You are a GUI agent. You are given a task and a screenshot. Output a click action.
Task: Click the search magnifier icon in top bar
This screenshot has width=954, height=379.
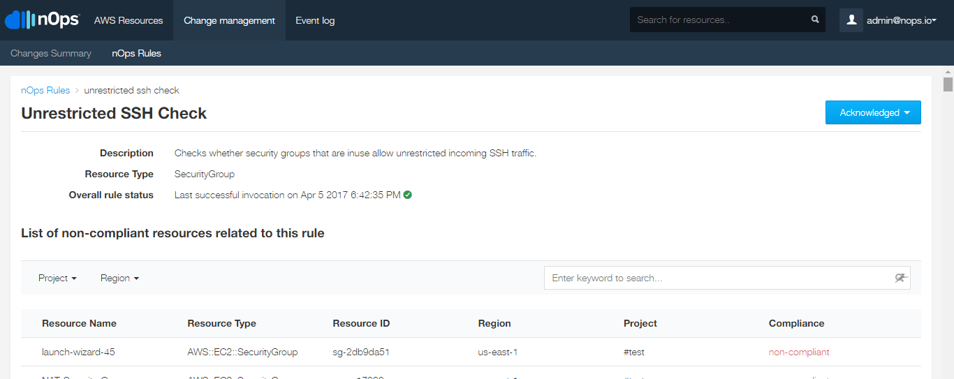pos(815,20)
